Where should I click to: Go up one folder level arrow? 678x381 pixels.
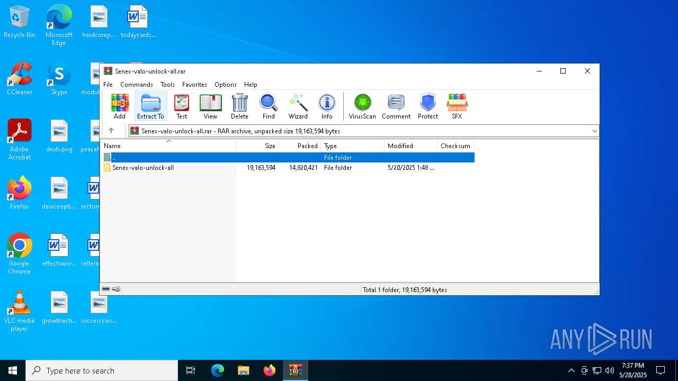(111, 131)
